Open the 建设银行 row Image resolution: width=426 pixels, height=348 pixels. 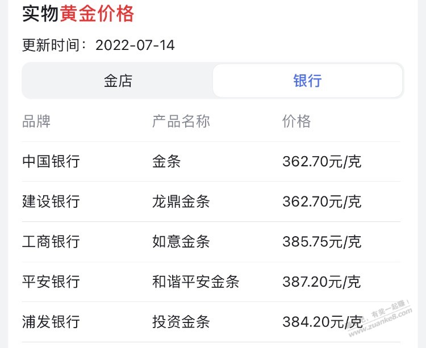(211, 202)
